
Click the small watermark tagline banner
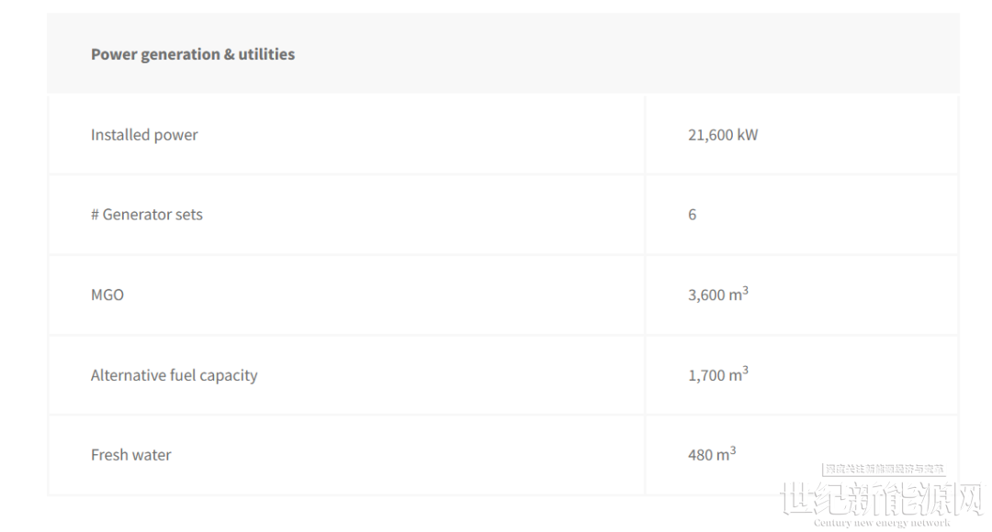pos(884,470)
